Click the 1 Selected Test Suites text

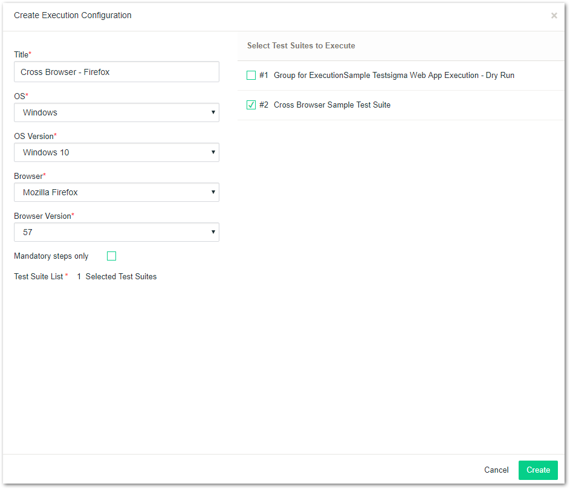click(117, 277)
